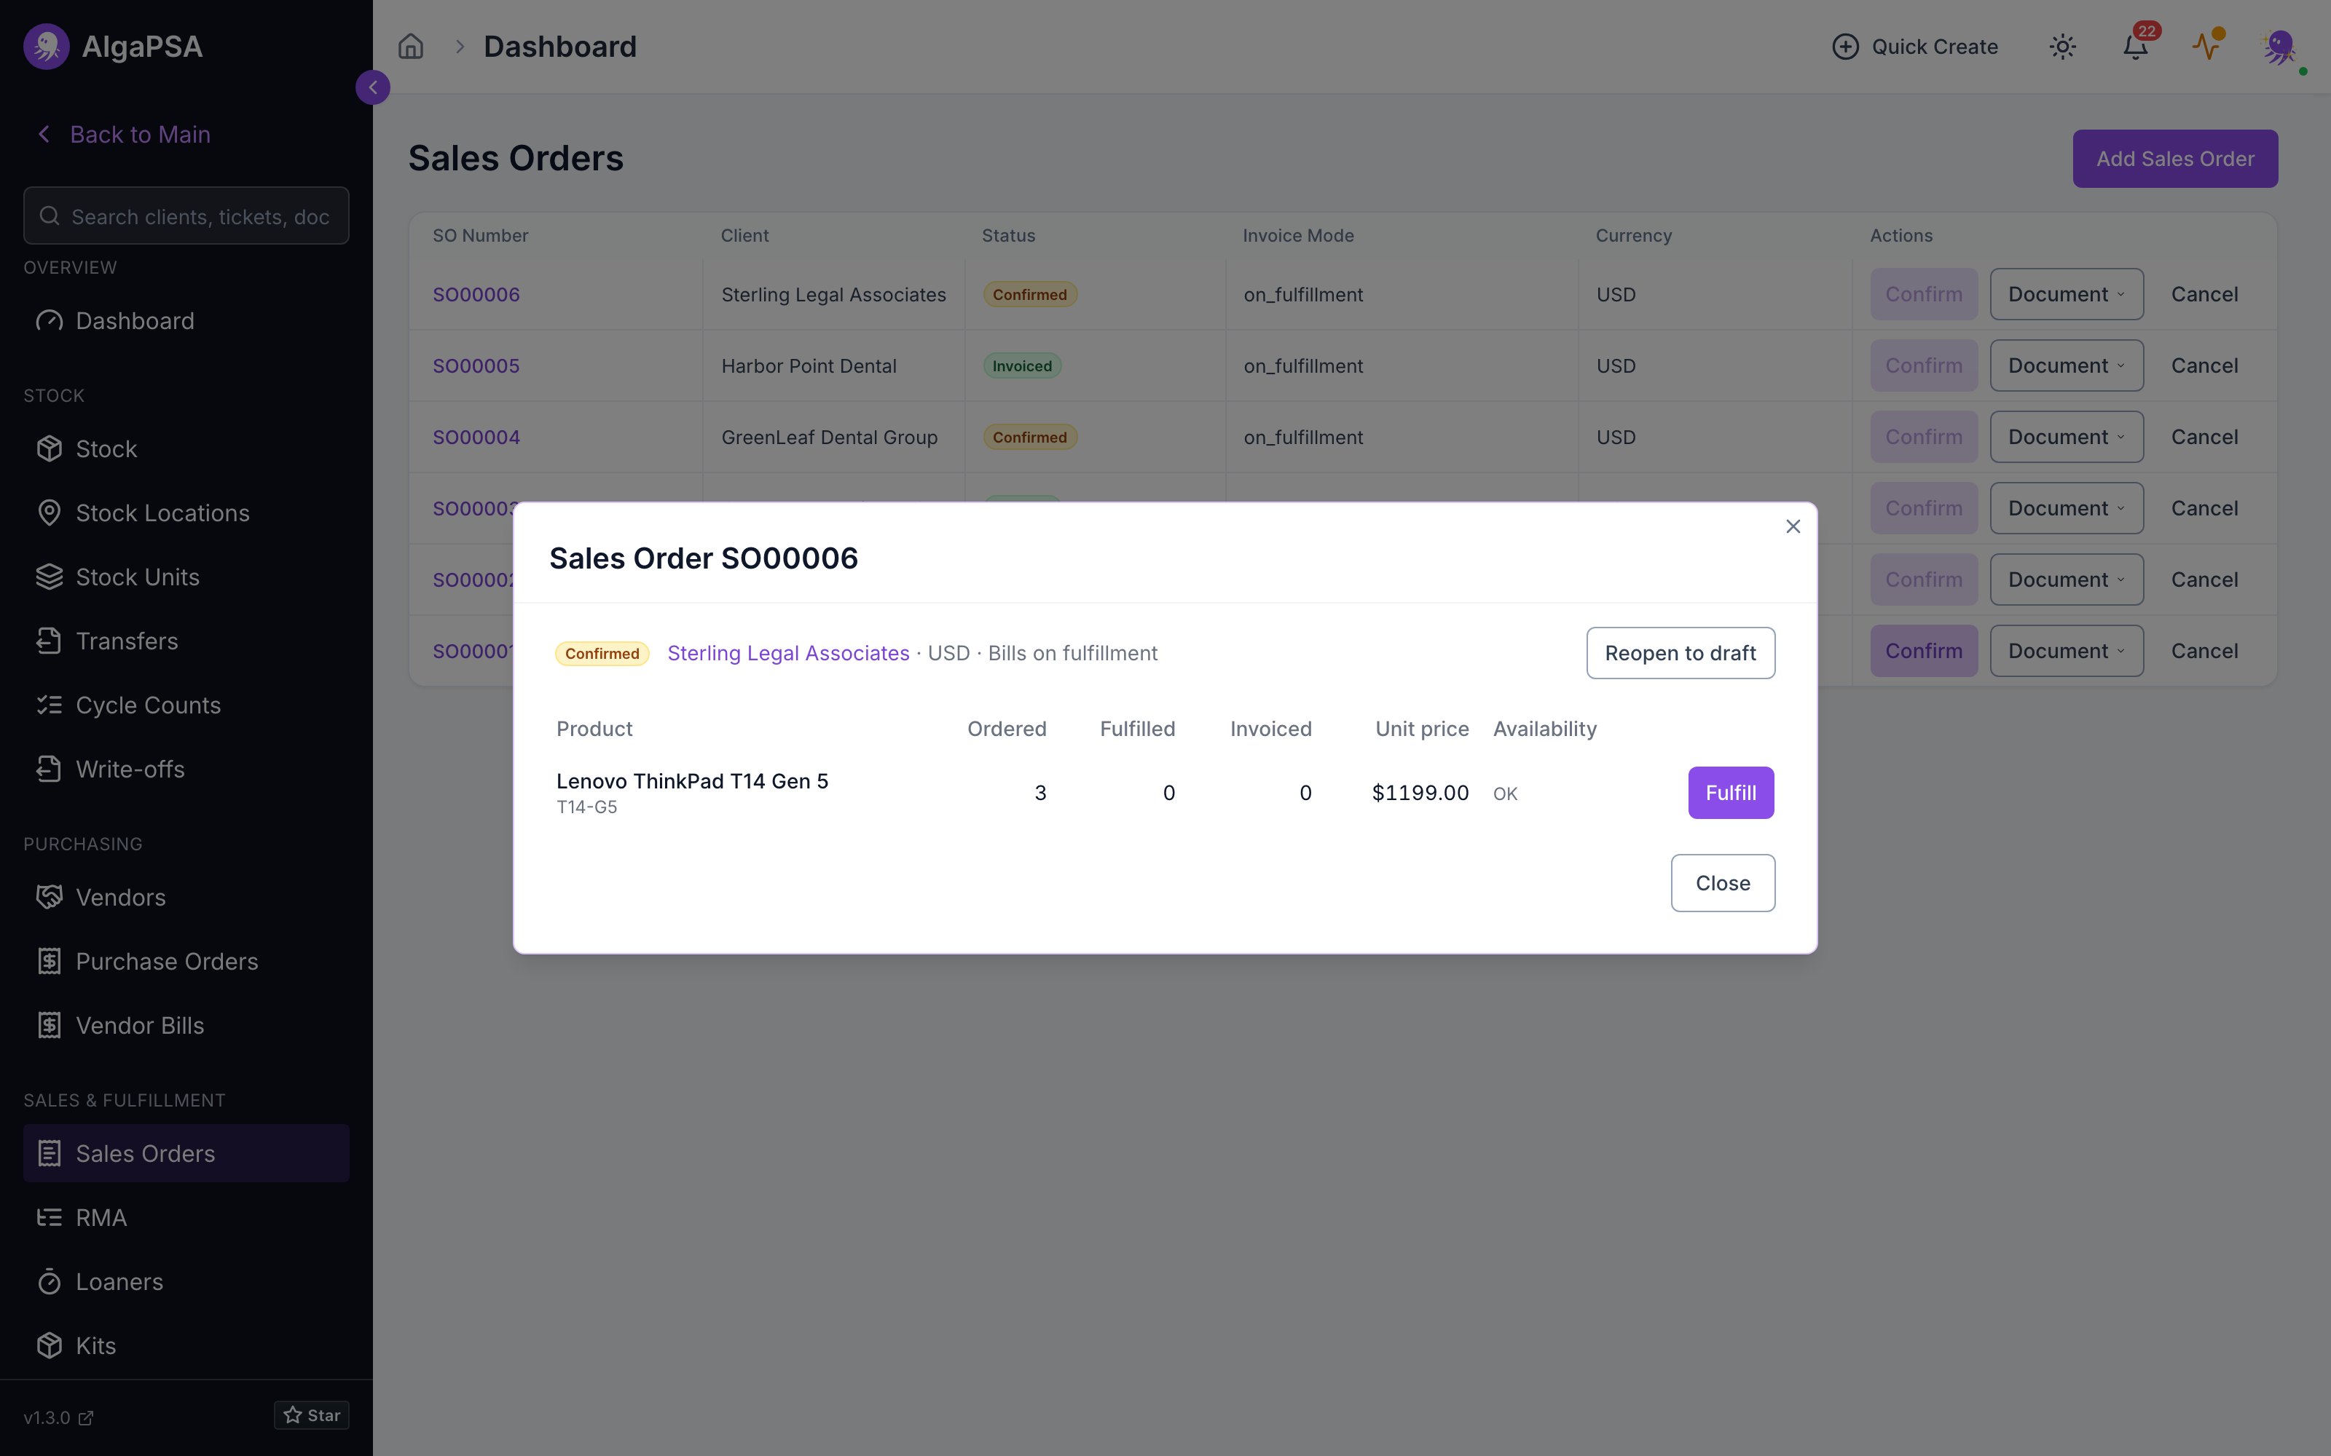
Task: Open Vendors in the sidebar
Action: pyautogui.click(x=186, y=898)
